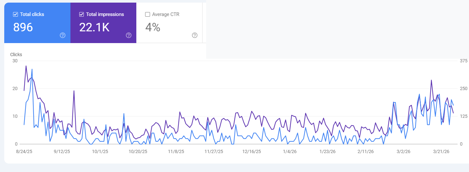Open help icon on Total impressions card

(x=129, y=35)
